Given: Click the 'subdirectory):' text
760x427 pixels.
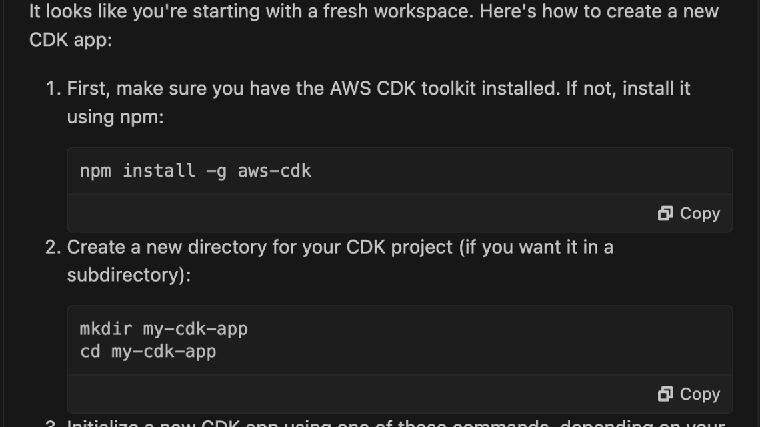Looking at the screenshot, I should coord(129,276).
